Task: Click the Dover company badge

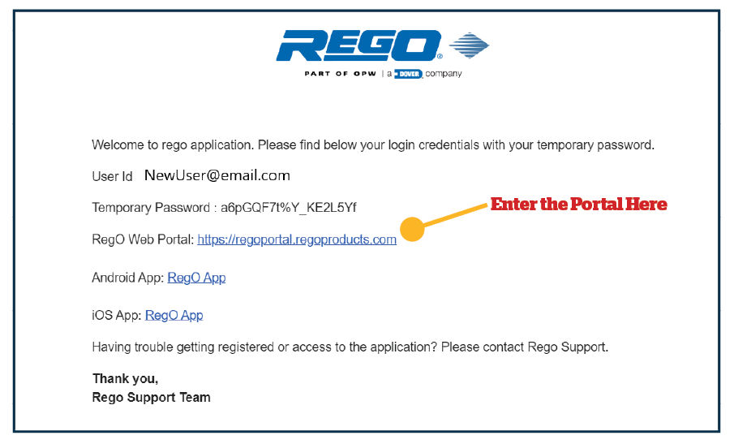Action: point(409,74)
